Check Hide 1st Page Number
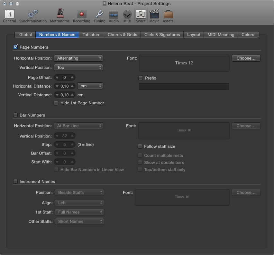 [x=56, y=103]
